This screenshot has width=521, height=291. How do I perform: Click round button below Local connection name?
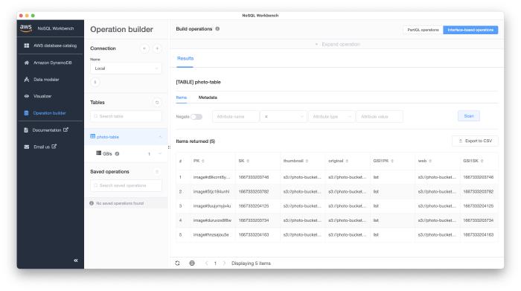click(x=95, y=82)
